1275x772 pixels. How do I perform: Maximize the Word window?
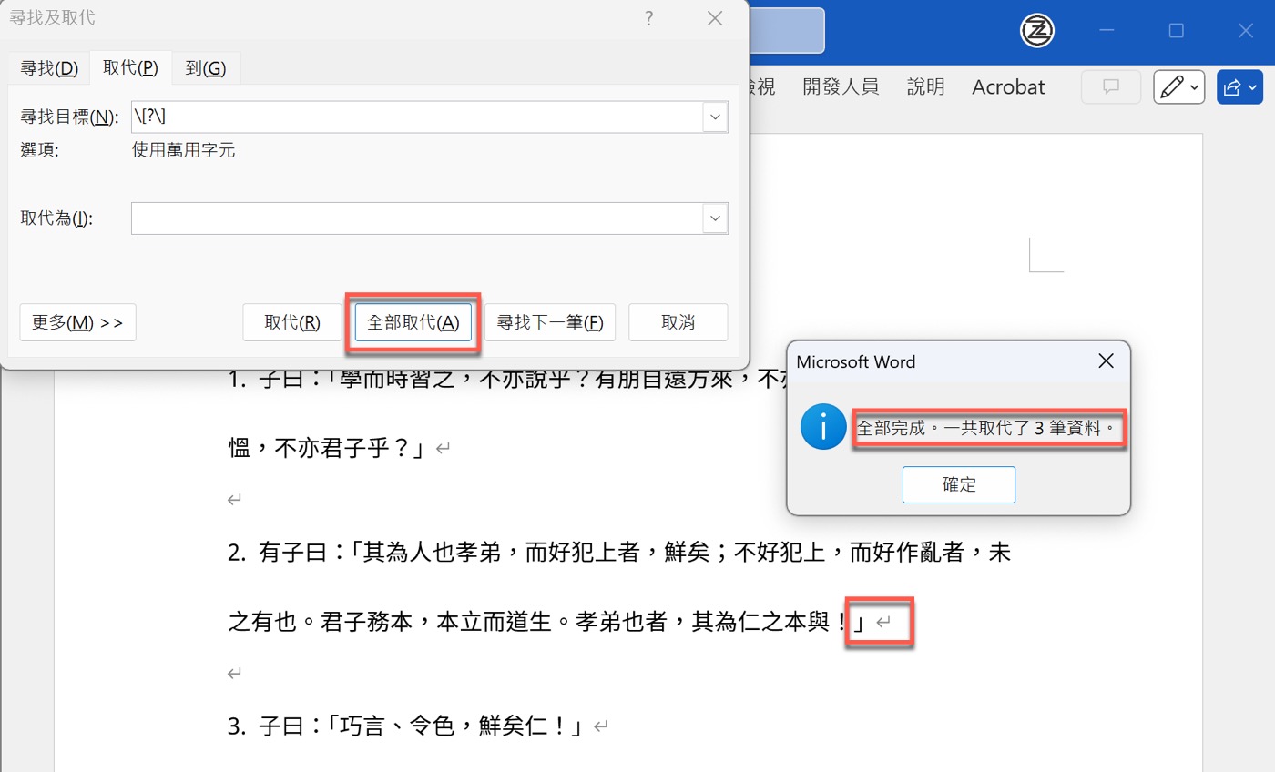1176,31
